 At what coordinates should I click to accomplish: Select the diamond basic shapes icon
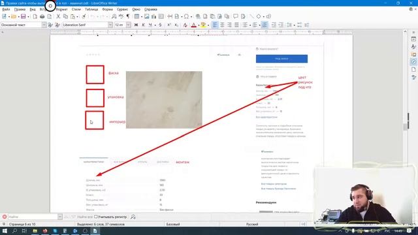259,16
